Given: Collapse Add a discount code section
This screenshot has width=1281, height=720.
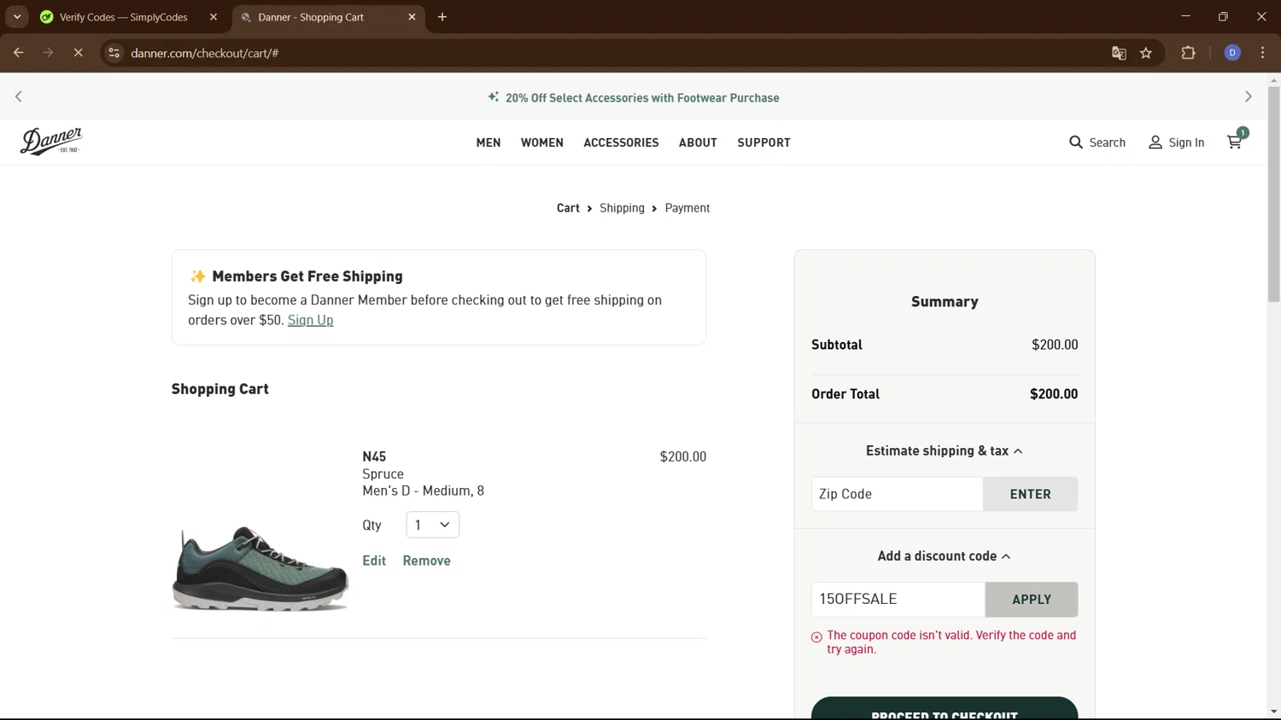Looking at the screenshot, I should pyautogui.click(x=945, y=556).
